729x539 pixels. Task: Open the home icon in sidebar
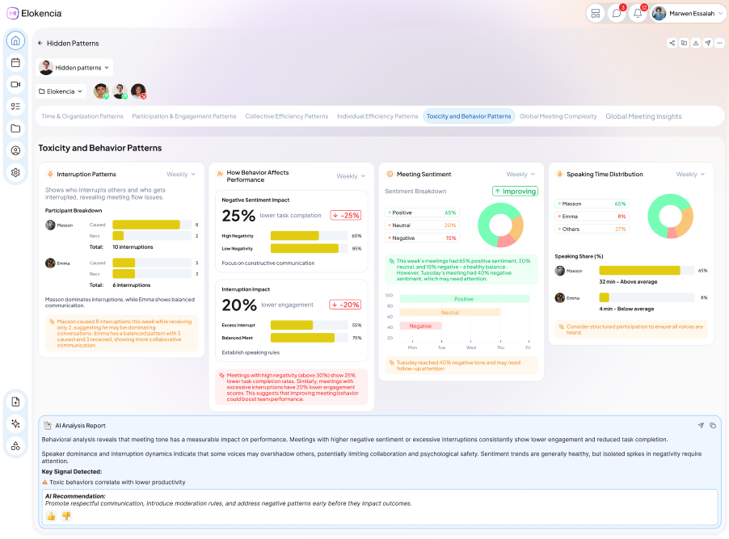(x=15, y=40)
